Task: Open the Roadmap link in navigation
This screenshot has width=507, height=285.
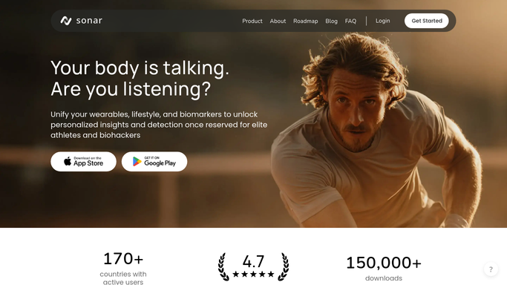Action: (x=306, y=21)
